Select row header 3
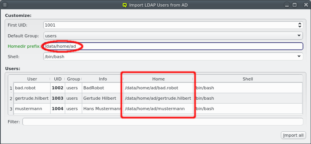The image size is (311, 144). 11,109
